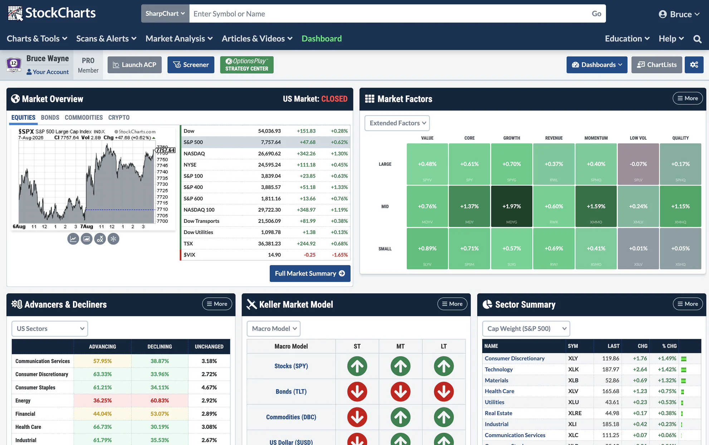Expand the Market Analysis menu
The height and width of the screenshot is (445, 709).
(x=179, y=39)
